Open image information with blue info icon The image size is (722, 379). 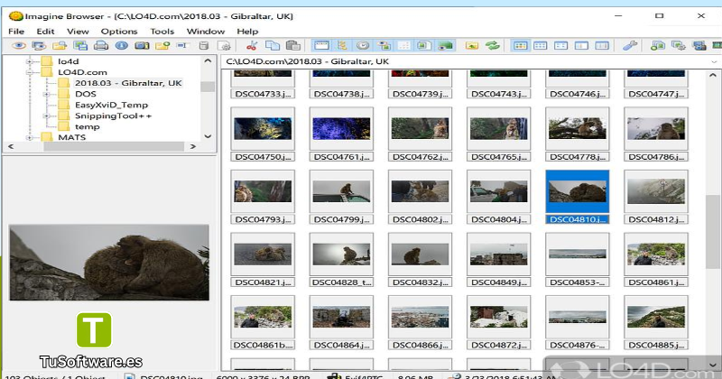coord(122,46)
